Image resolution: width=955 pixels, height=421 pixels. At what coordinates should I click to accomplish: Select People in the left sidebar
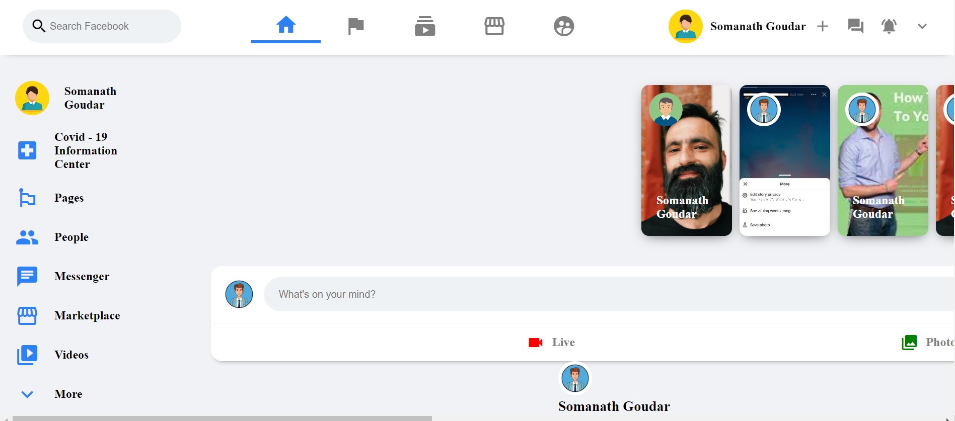point(71,237)
